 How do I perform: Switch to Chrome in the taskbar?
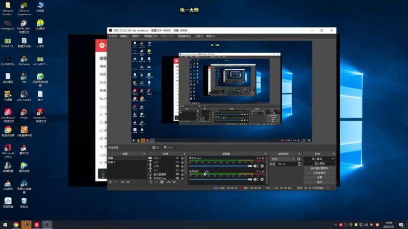click(x=16, y=225)
